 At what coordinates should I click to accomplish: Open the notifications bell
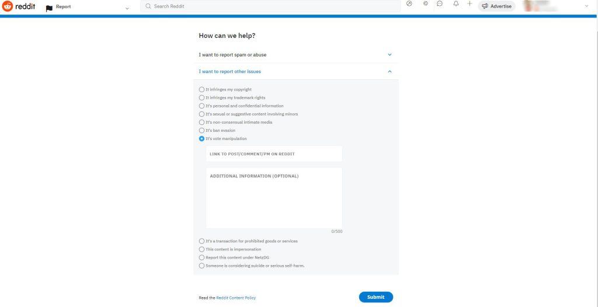456,4
